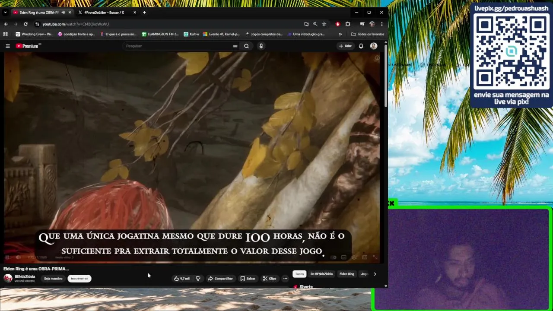Select the Todos filter chip
Image resolution: width=553 pixels, height=311 pixels.
click(299, 274)
